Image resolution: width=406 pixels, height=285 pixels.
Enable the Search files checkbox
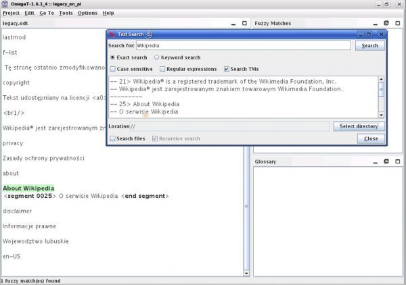pos(112,138)
